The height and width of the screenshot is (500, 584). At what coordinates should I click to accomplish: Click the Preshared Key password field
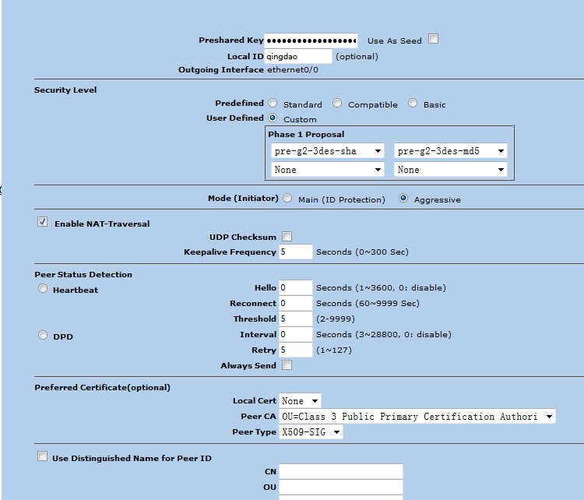(x=311, y=40)
